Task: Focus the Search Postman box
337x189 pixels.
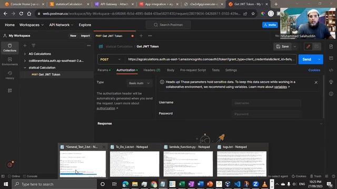Action: [x=168, y=25]
